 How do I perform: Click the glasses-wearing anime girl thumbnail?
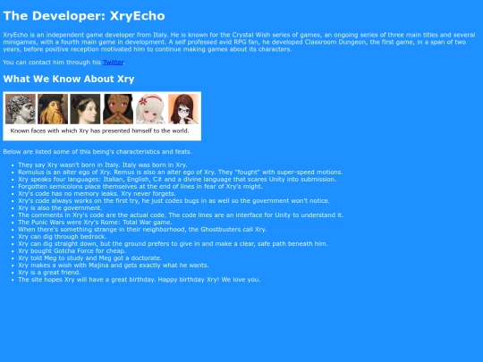point(183,109)
